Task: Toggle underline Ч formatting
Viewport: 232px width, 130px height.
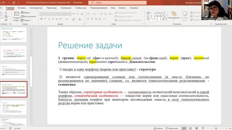Action: [49, 19]
